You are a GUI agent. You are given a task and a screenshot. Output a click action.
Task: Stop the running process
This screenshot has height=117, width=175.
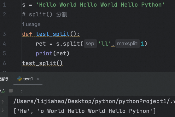(x=11, y=91)
